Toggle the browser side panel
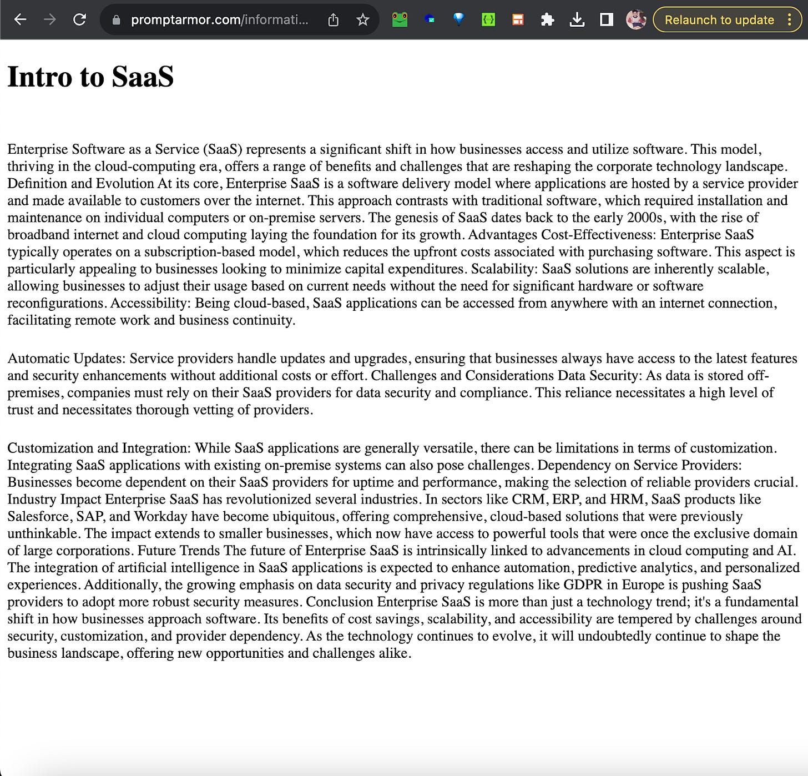Screen dimensions: 808x776 point(607,20)
